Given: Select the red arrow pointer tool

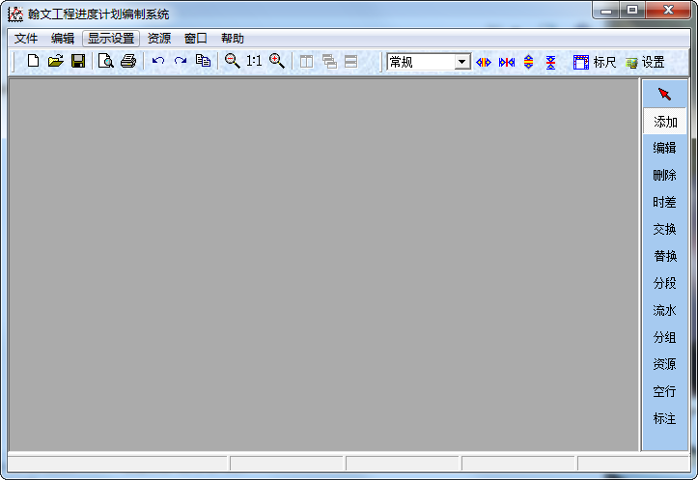Looking at the screenshot, I should [664, 94].
